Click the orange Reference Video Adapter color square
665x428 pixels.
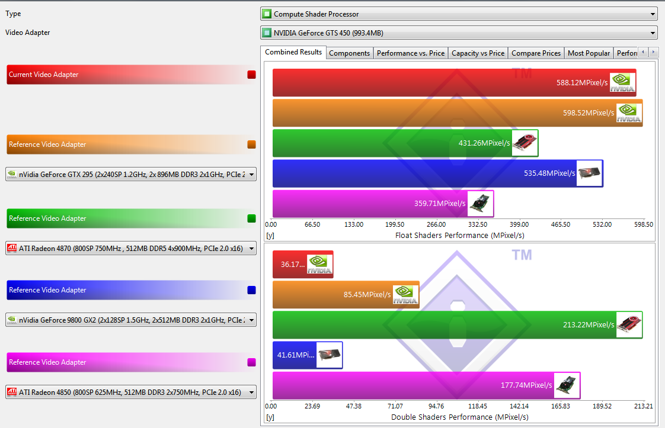(251, 144)
